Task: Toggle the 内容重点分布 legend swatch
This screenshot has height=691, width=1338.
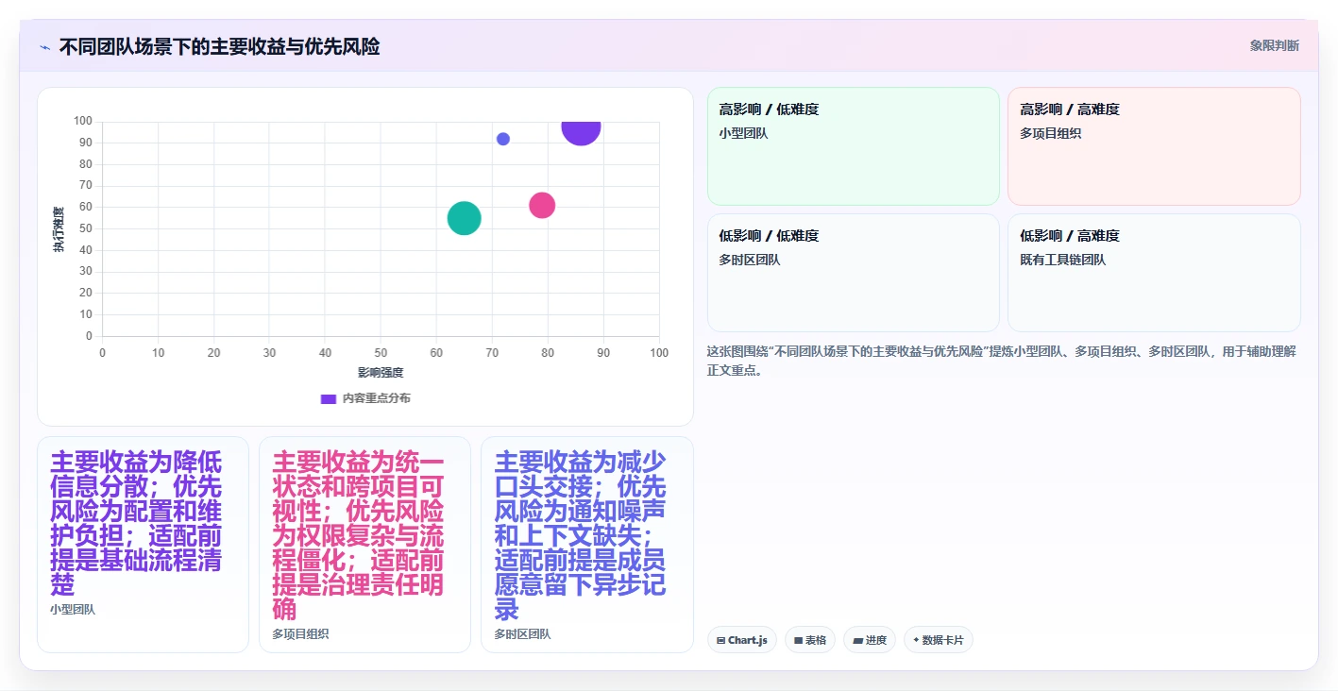Action: (x=329, y=398)
